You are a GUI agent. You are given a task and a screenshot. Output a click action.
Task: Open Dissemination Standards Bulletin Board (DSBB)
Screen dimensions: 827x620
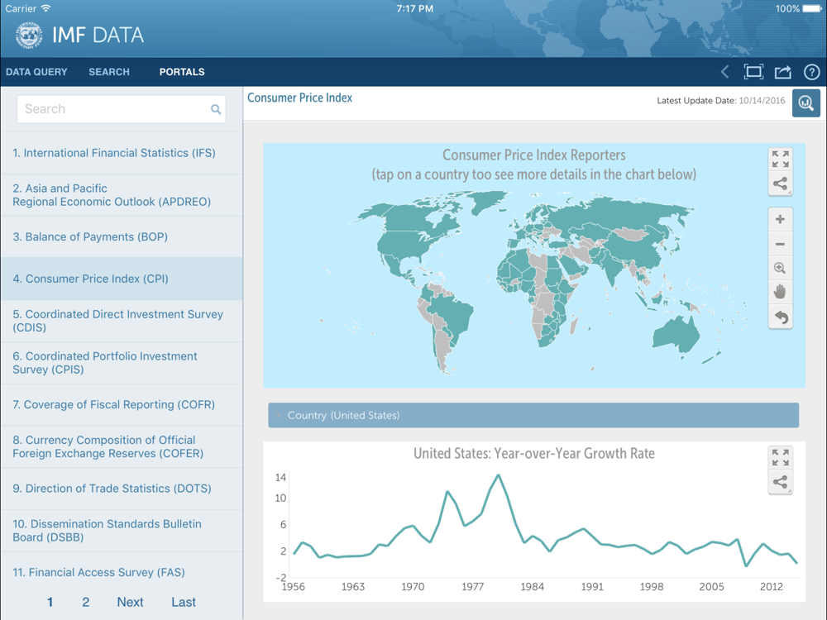click(x=122, y=531)
